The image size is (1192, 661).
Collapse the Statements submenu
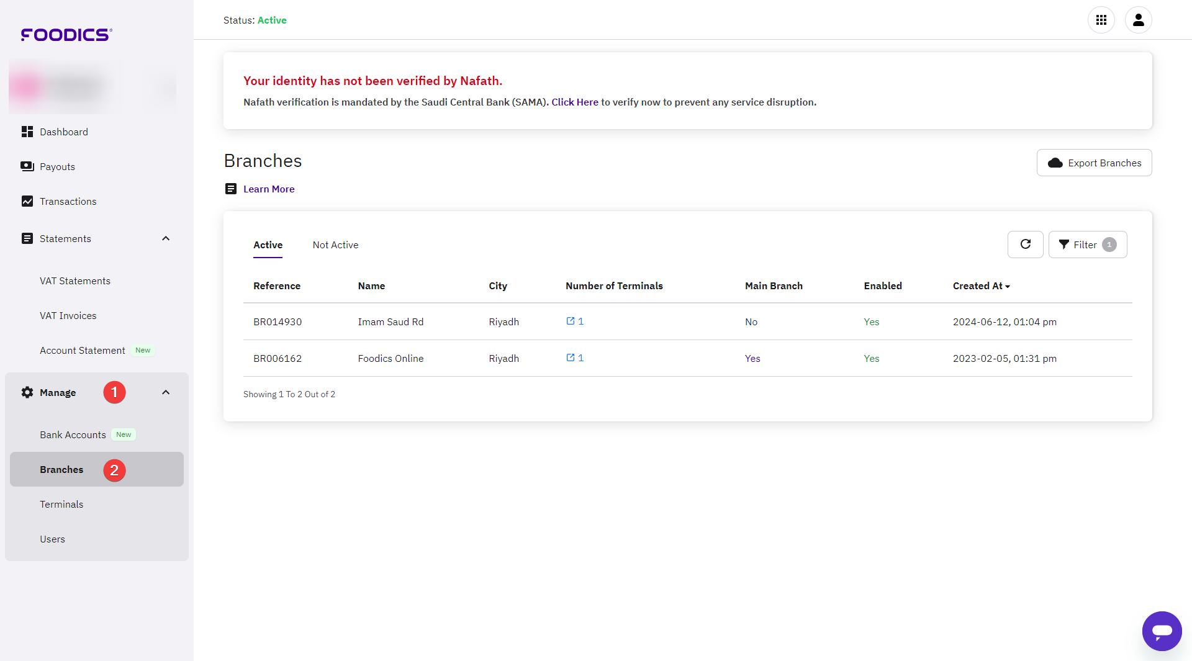165,238
